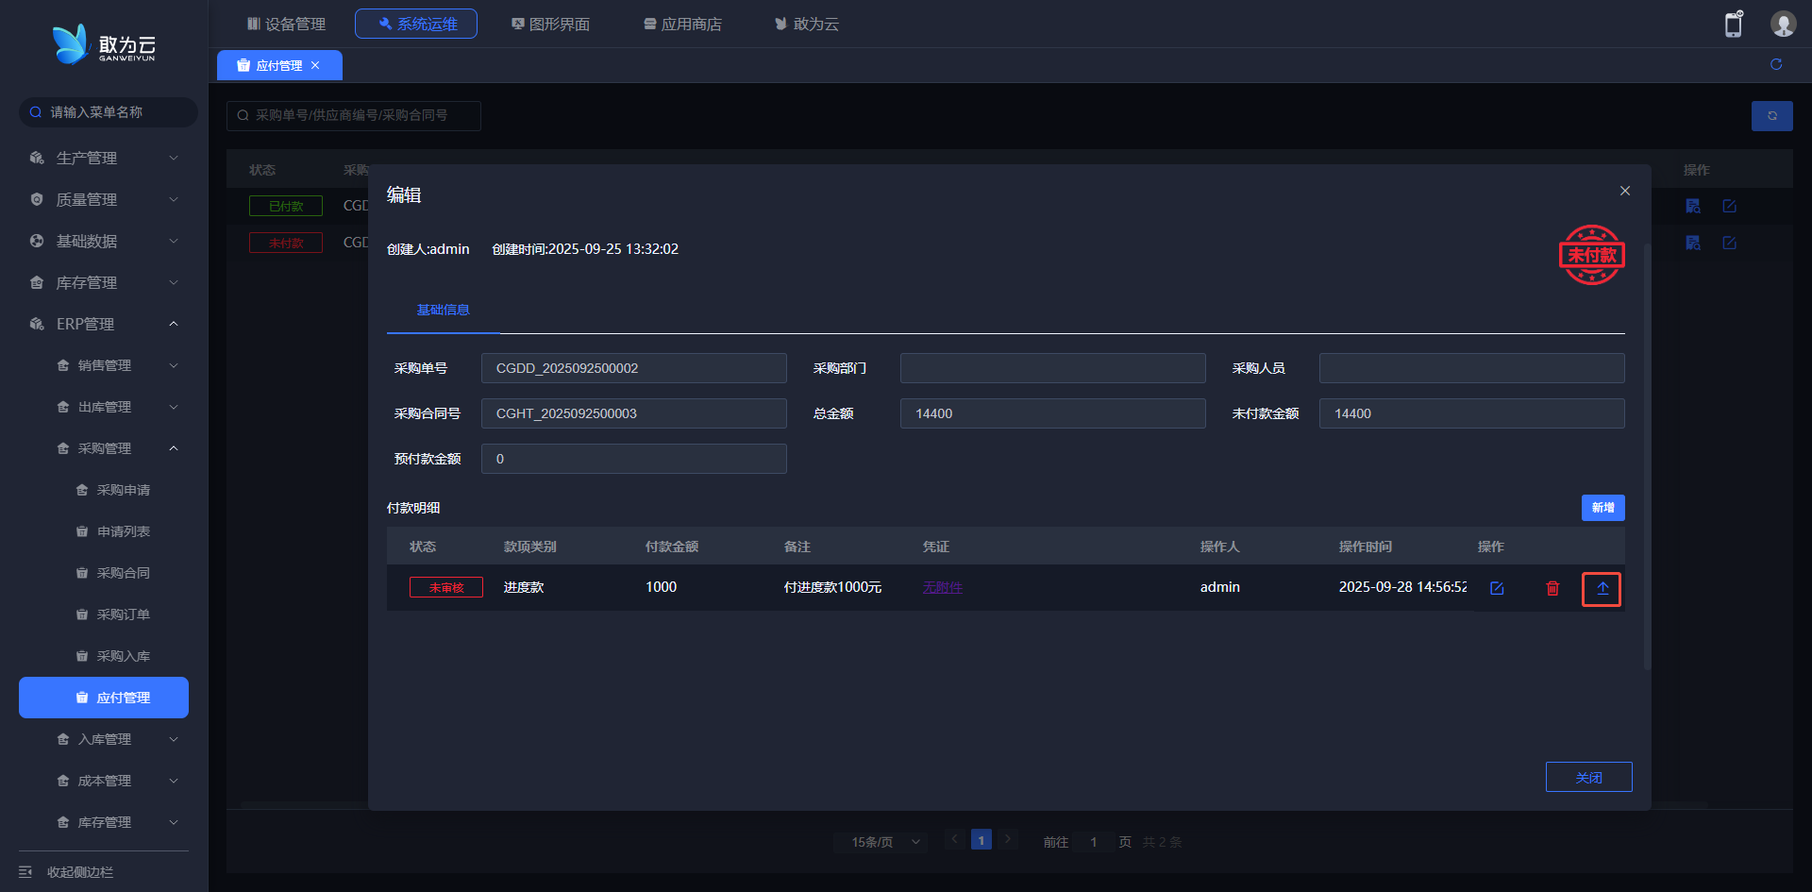The width and height of the screenshot is (1812, 892).
Task: Open the 15条/页 page size dropdown
Action: (x=884, y=842)
